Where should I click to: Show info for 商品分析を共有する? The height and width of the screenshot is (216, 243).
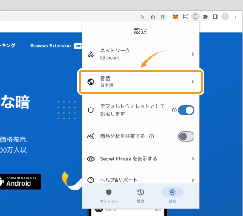pos(152,136)
